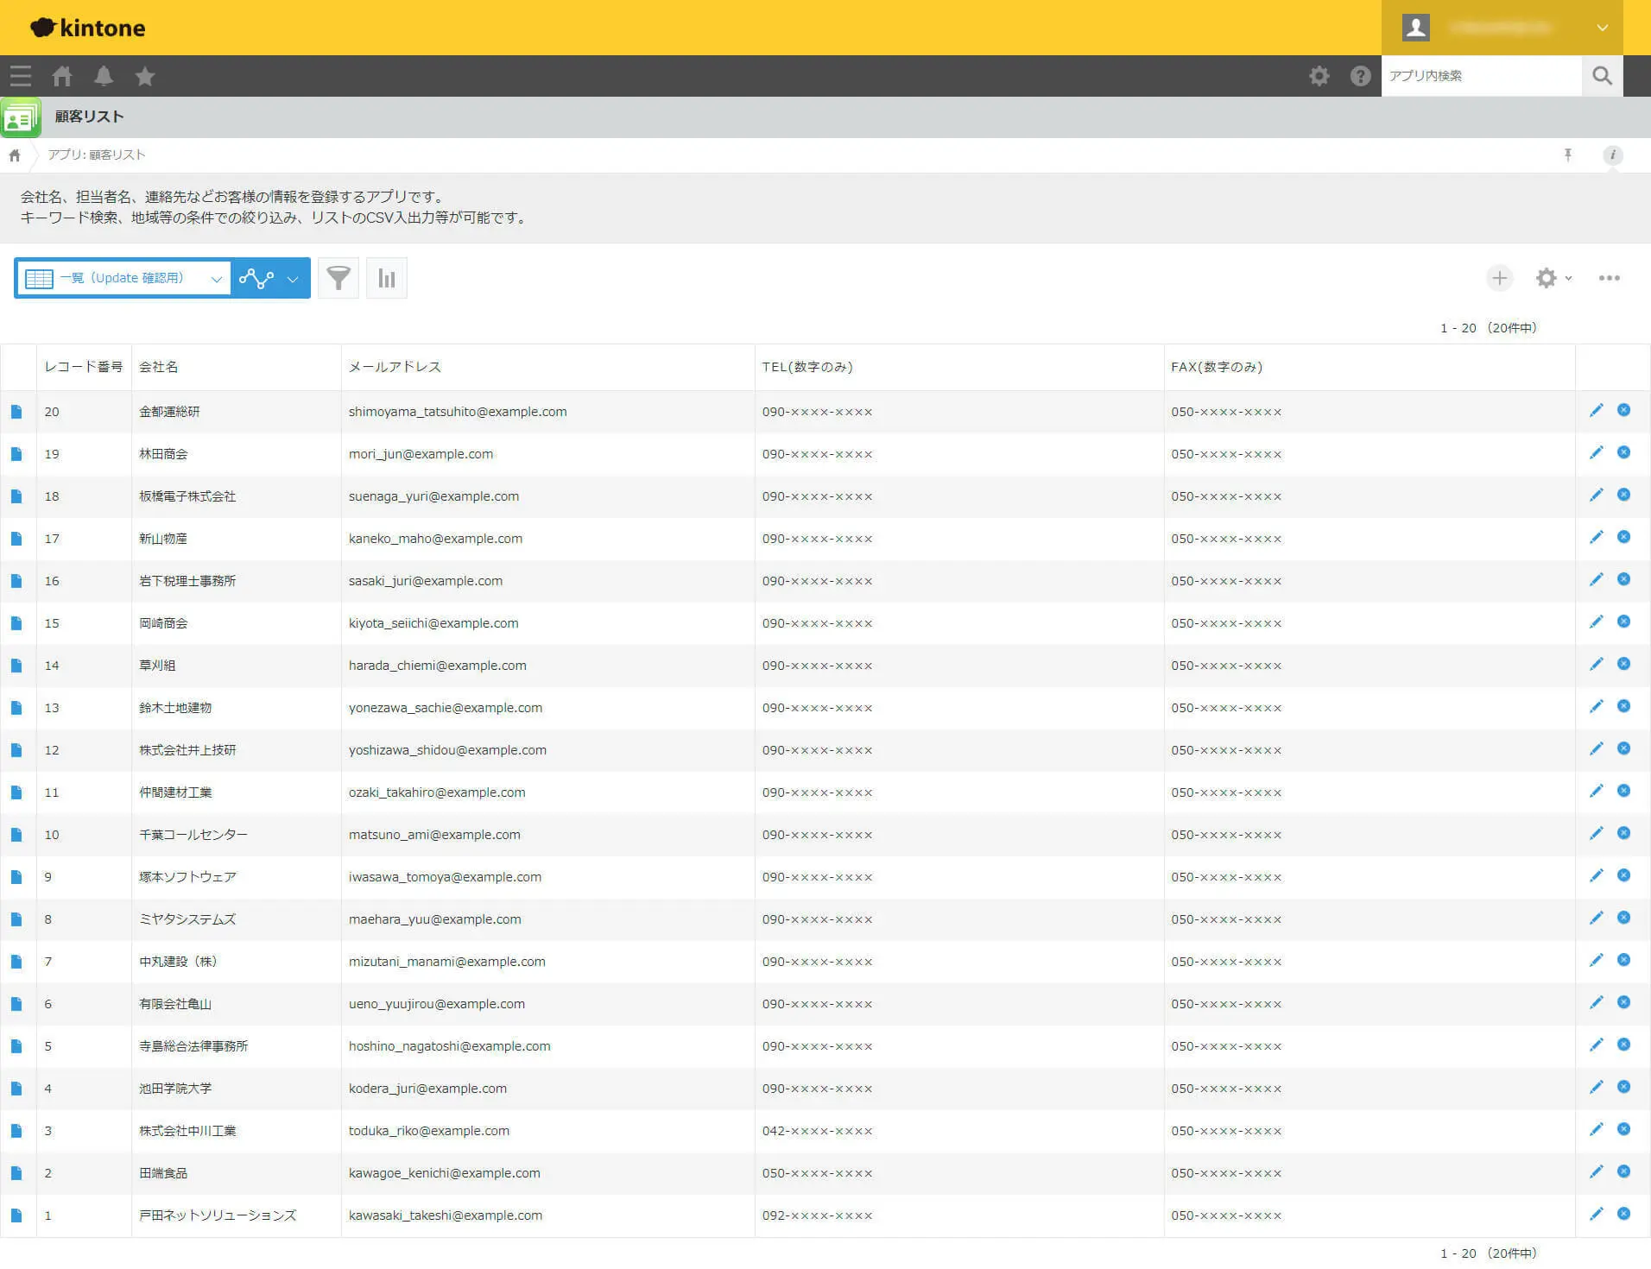Pin the app description with pushpin icon
The height and width of the screenshot is (1269, 1651).
pos(1568,155)
